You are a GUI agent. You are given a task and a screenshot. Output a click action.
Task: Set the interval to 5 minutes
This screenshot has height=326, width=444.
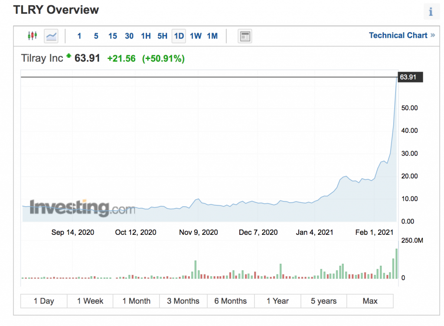(x=96, y=36)
